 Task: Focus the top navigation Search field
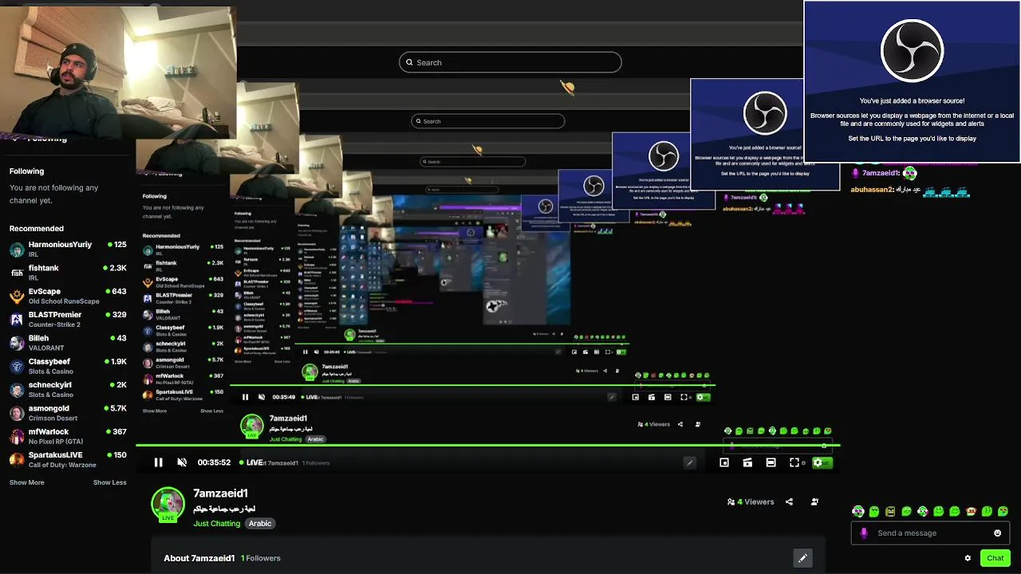pos(510,62)
